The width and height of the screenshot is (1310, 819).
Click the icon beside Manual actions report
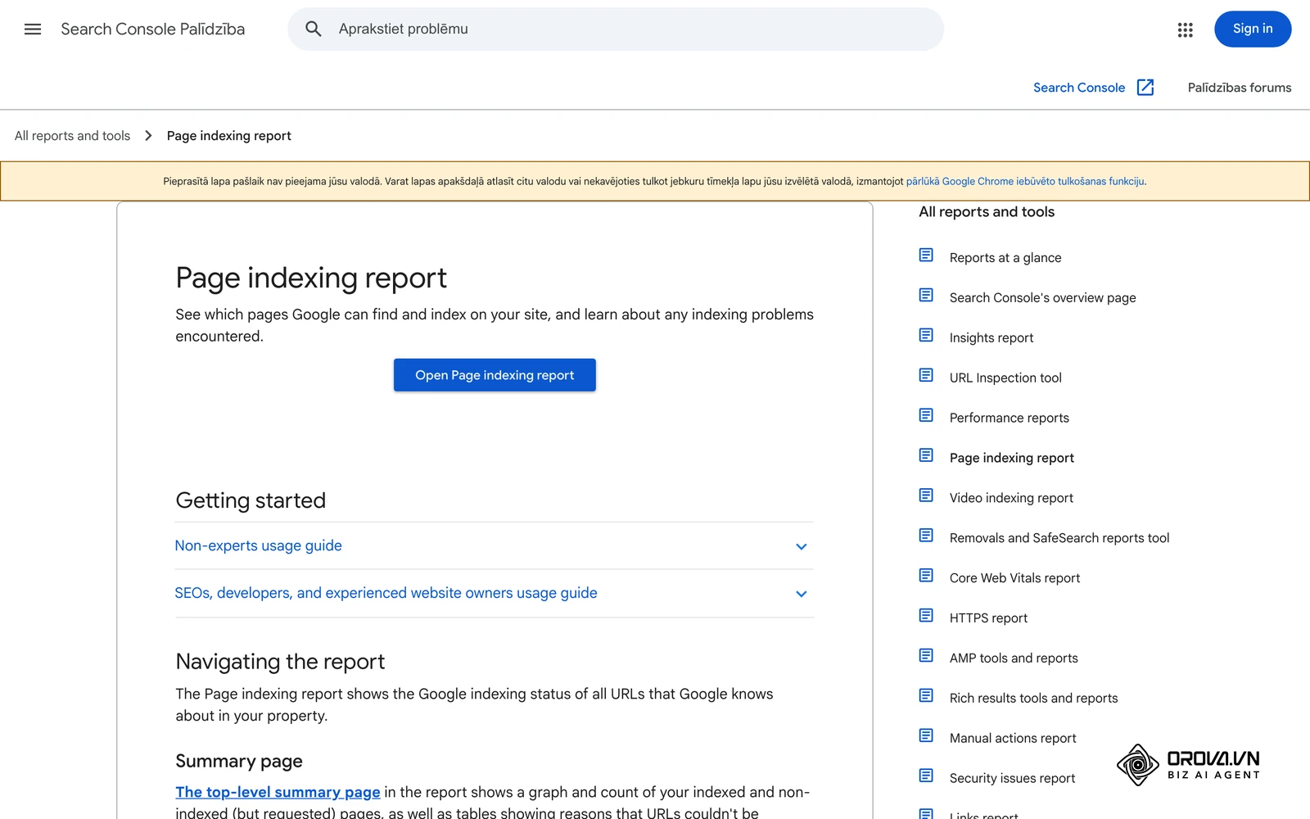[x=926, y=737]
